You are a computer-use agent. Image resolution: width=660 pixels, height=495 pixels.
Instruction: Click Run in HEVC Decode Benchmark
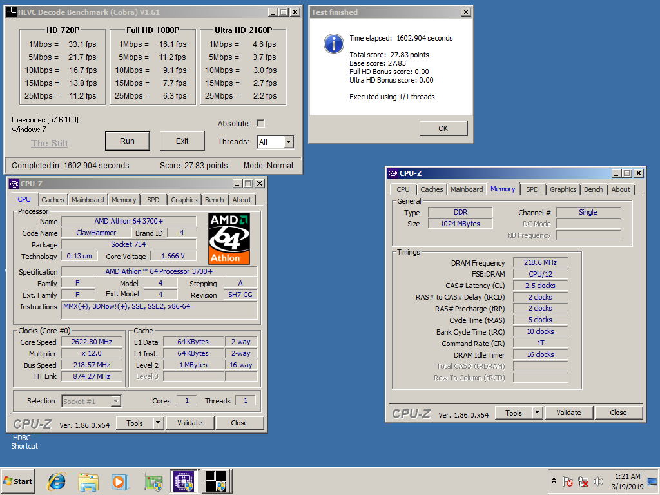[127, 141]
